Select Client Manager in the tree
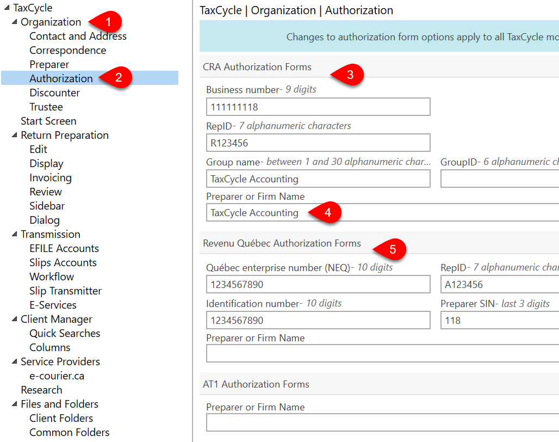The width and height of the screenshot is (559, 442). coord(57,319)
